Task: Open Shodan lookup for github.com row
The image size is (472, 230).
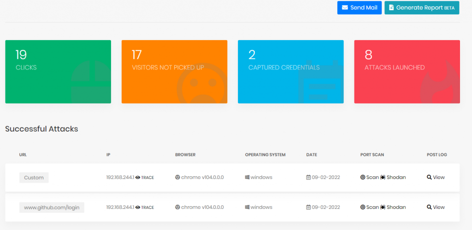Action: coord(393,207)
